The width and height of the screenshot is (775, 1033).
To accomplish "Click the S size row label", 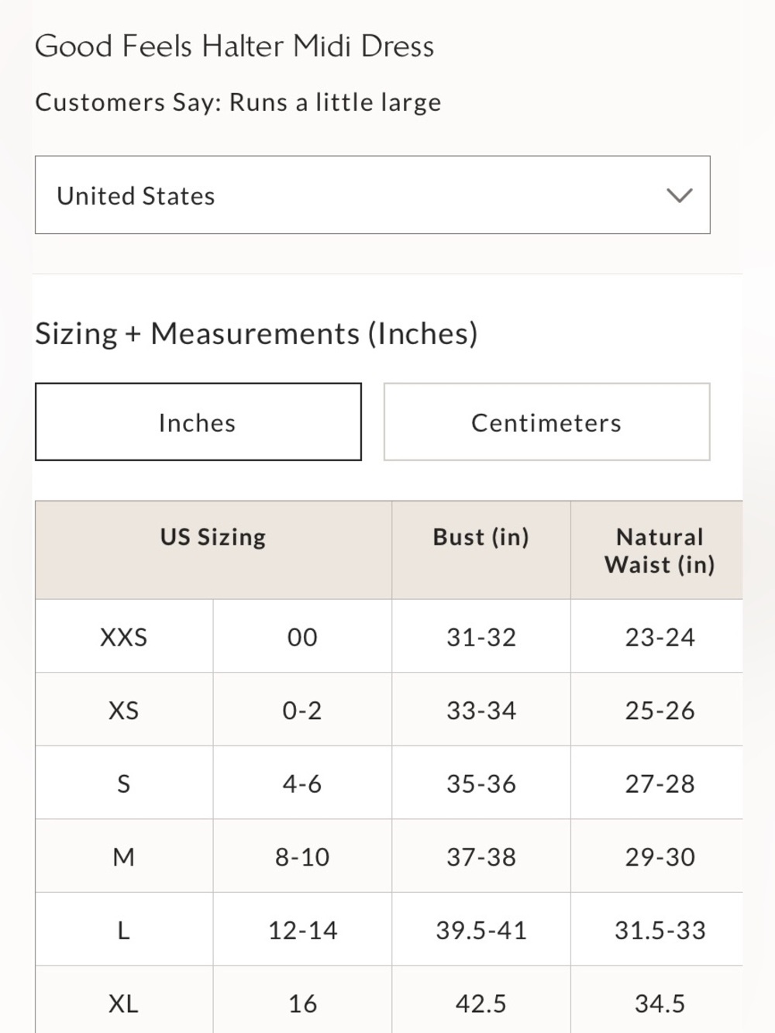I will pyautogui.click(x=124, y=783).
